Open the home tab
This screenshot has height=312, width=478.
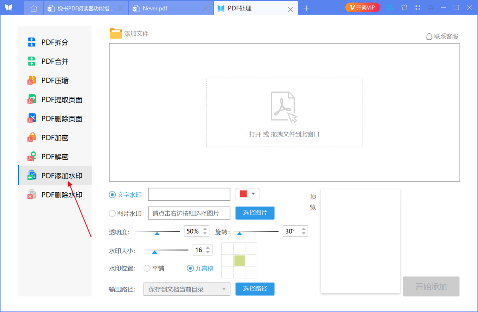[33, 8]
